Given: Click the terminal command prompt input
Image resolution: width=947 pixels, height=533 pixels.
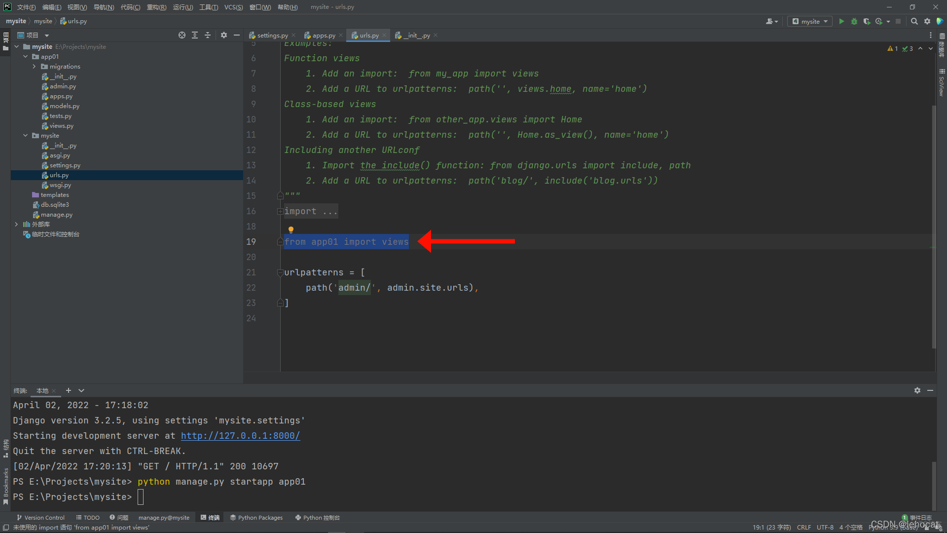Looking at the screenshot, I should [x=141, y=497].
